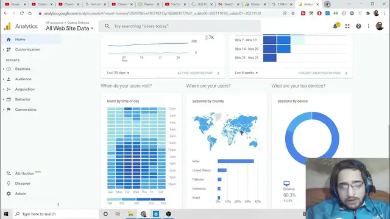The height and width of the screenshot is (219, 390).
Task: Open the Active Users Report link
Action: (198, 73)
